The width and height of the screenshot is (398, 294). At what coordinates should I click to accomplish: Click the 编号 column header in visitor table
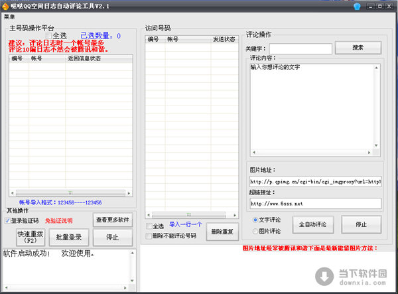(x=155, y=39)
